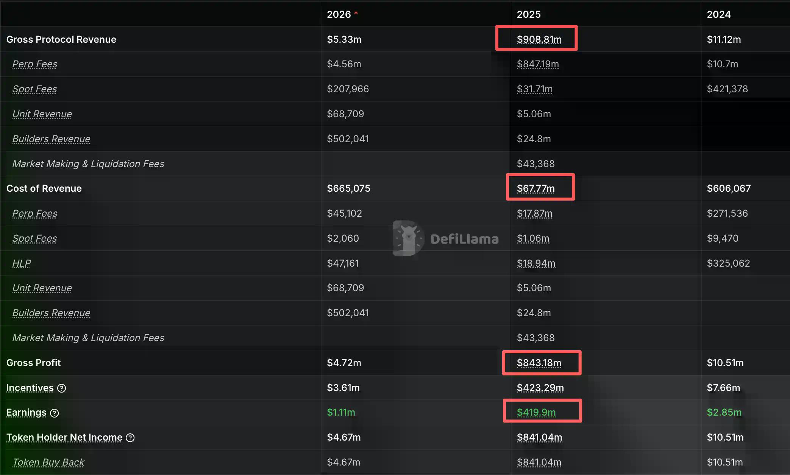Click Builders Revenue under Cost of Revenue
Image resolution: width=790 pixels, height=475 pixels.
tap(51, 313)
